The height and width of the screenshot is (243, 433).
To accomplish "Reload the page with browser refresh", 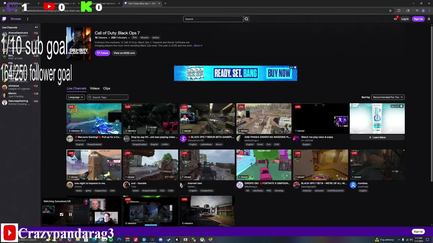I will 16,10.
